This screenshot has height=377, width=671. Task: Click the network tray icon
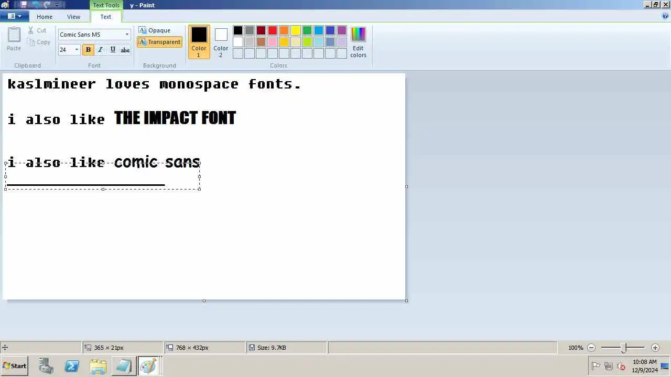[608, 367]
